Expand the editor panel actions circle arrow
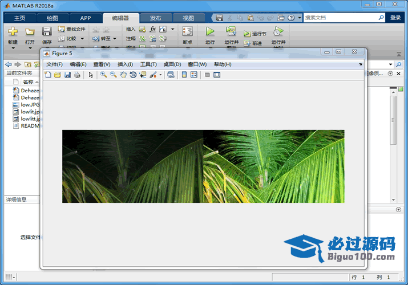 pos(390,74)
